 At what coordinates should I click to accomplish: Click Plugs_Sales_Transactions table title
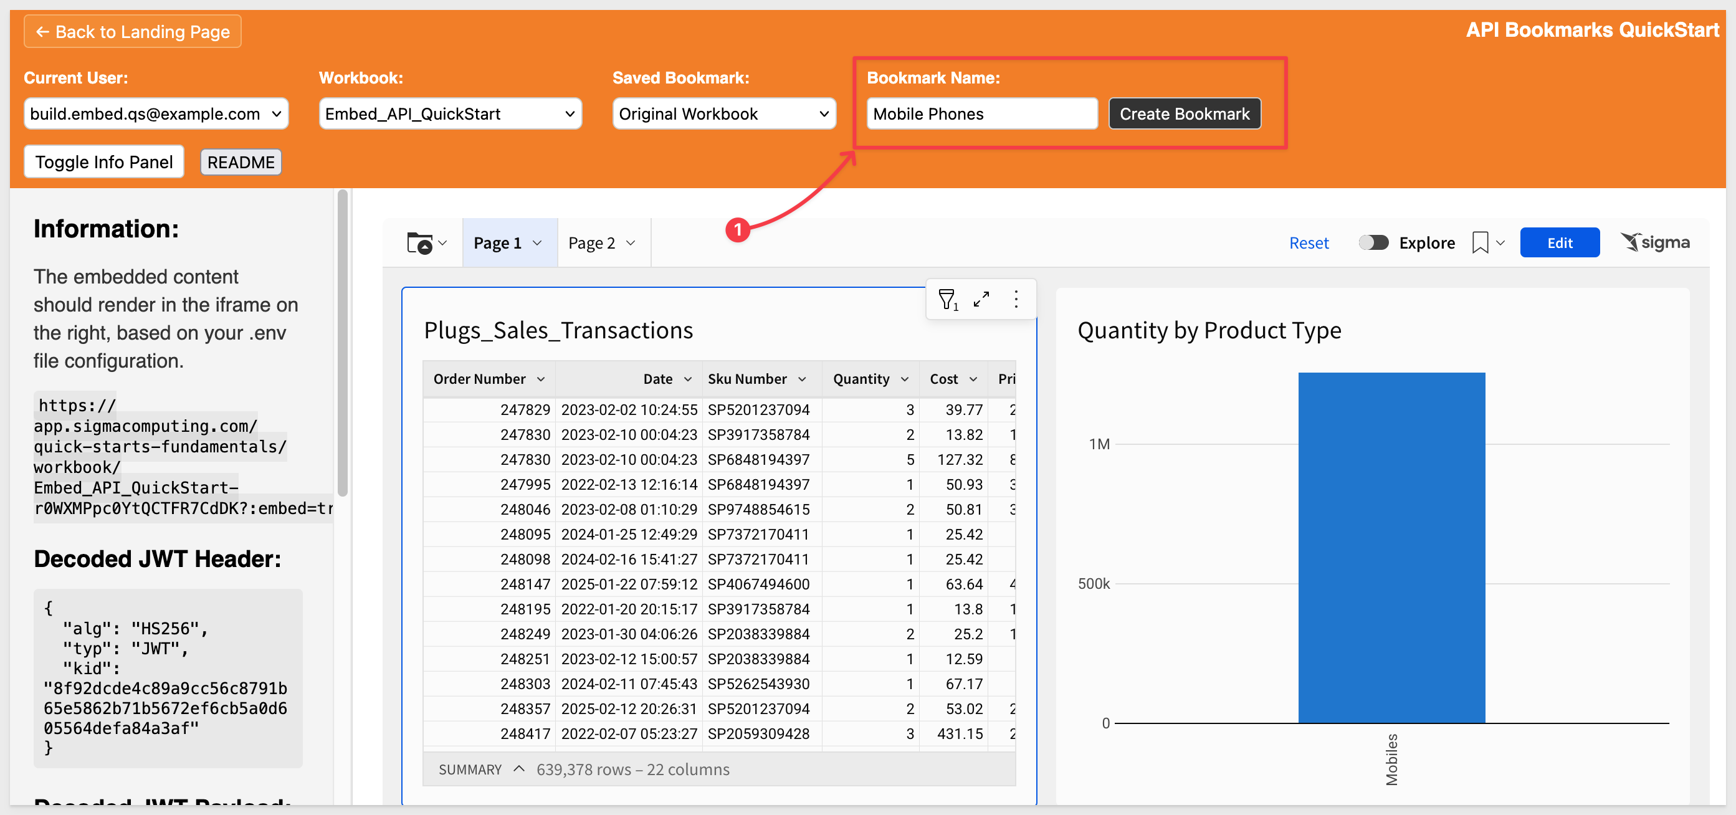(x=559, y=331)
